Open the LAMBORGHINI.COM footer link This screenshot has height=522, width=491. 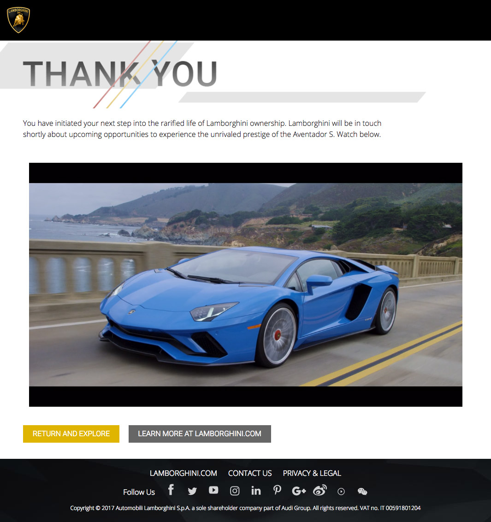click(183, 473)
